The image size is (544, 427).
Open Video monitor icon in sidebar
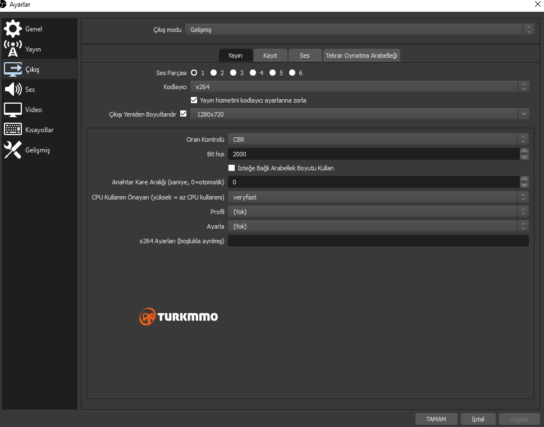click(13, 110)
